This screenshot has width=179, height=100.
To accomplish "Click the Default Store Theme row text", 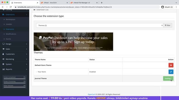I will click(43, 65).
